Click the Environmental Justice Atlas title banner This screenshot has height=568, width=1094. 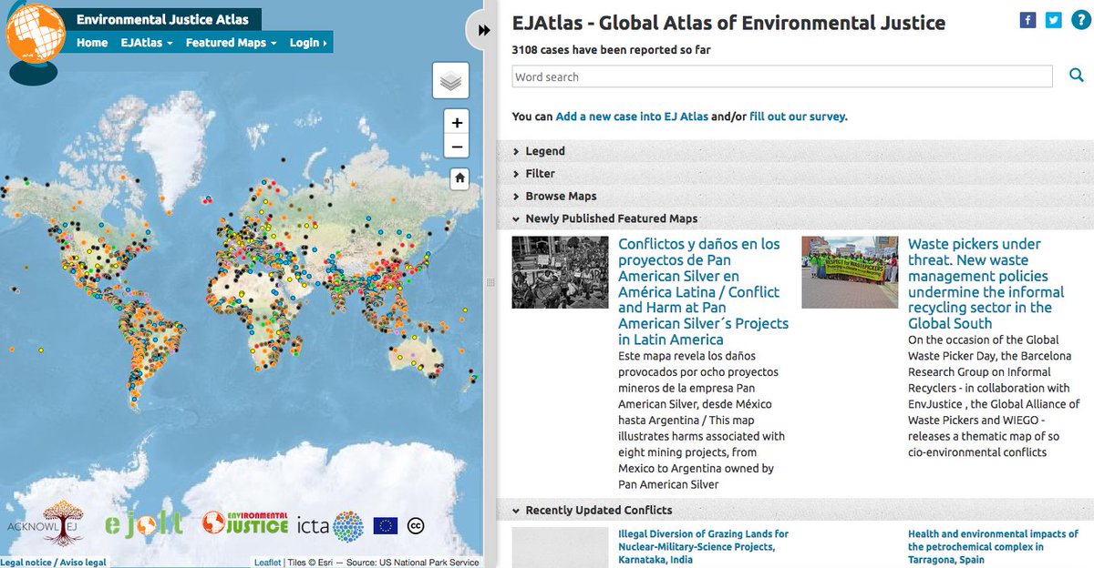[162, 19]
